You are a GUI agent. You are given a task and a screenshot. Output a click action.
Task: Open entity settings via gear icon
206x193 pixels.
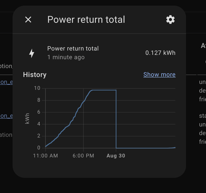(170, 20)
